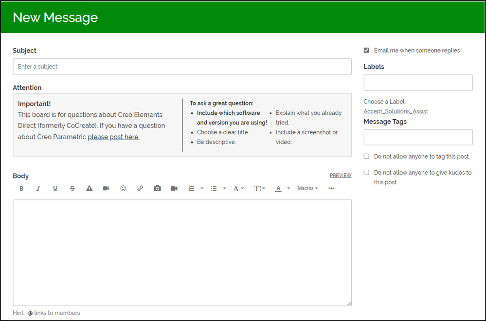Insert a photo using the camera icon
Viewport: 486px width, 321px height.
[157, 188]
